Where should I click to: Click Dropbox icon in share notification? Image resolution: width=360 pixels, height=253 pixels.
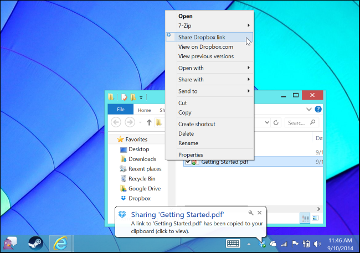[x=122, y=214]
